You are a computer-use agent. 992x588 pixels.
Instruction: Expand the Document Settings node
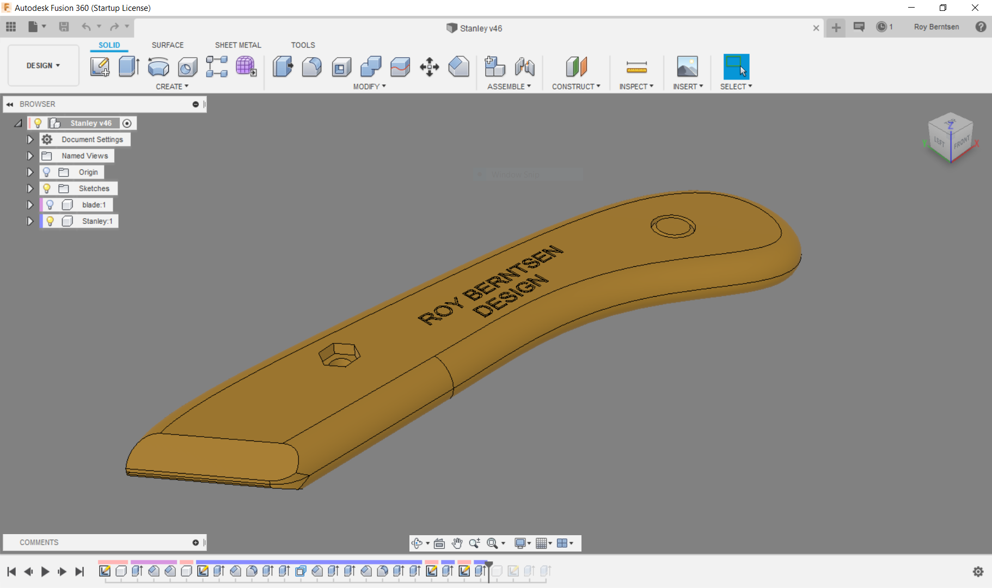(x=30, y=139)
